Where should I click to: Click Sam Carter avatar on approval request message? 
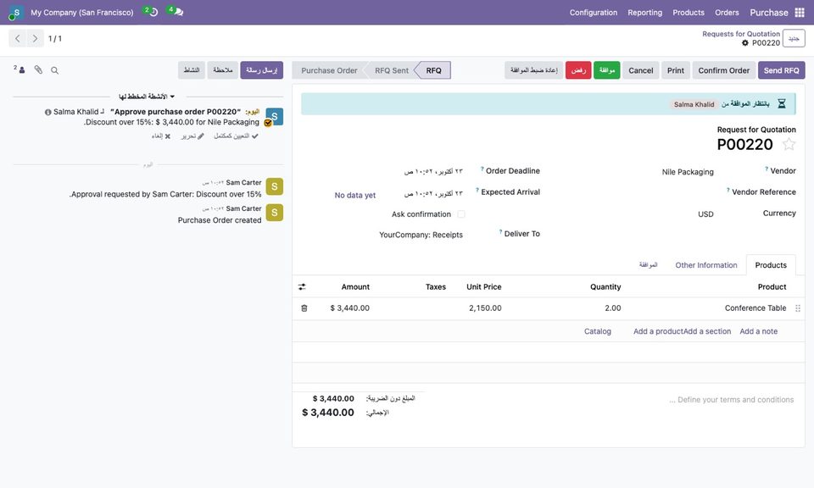pos(274,186)
